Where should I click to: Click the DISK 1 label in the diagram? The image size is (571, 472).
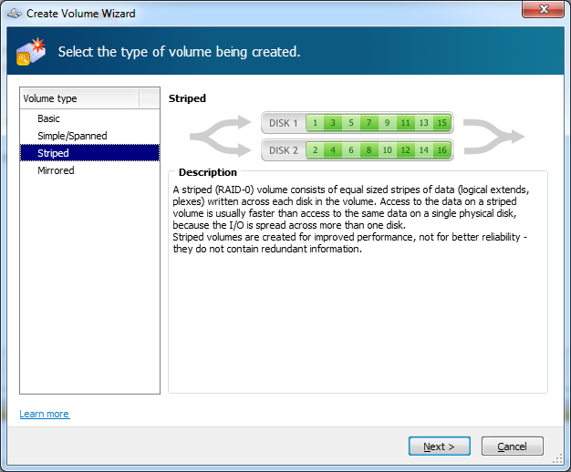click(284, 123)
